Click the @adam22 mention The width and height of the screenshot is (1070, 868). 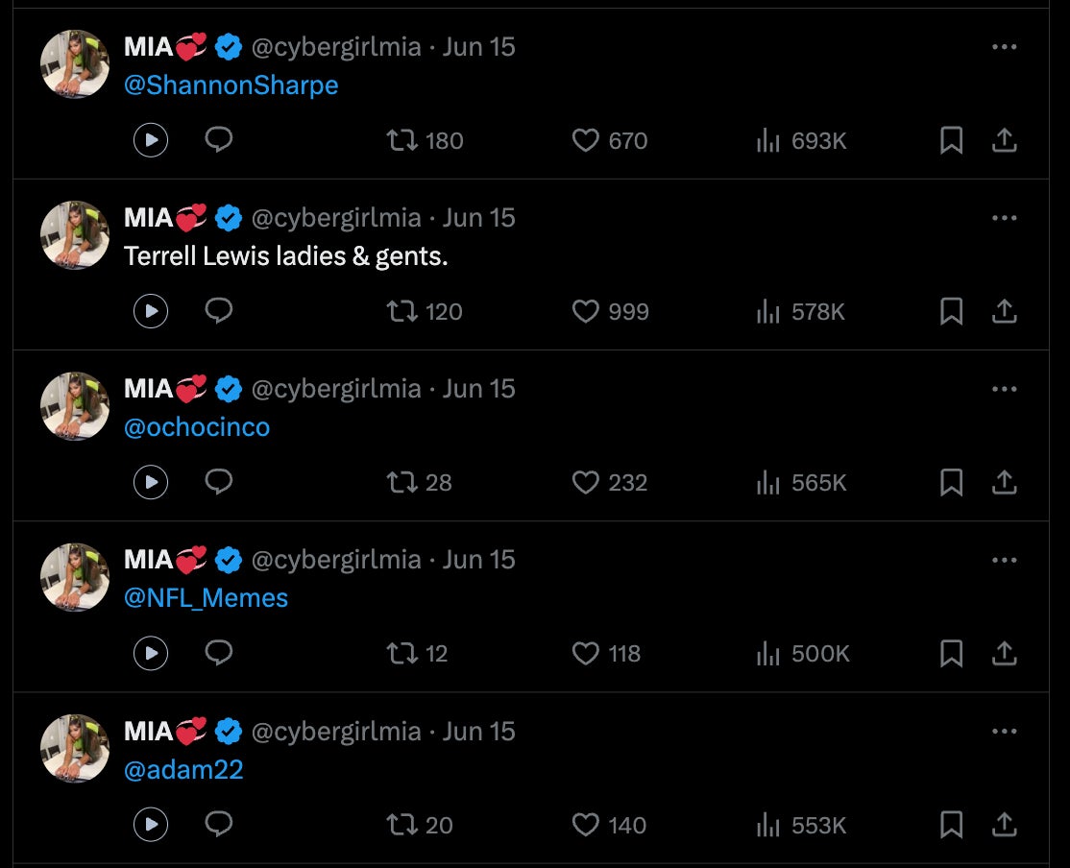[183, 769]
